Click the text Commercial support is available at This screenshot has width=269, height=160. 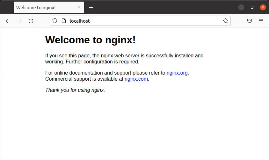pyautogui.click(x=84, y=79)
